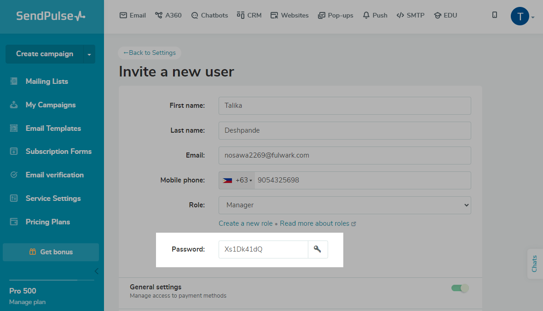Open the +63 country code selector
This screenshot has height=311, width=543.
click(237, 180)
